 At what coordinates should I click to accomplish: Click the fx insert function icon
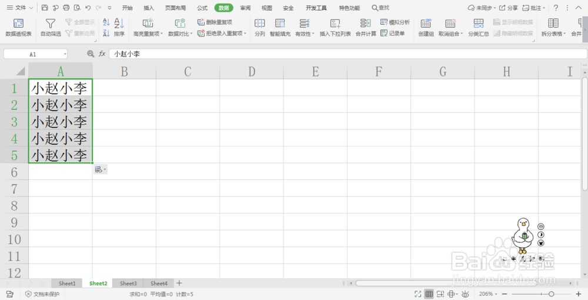pyautogui.click(x=102, y=54)
